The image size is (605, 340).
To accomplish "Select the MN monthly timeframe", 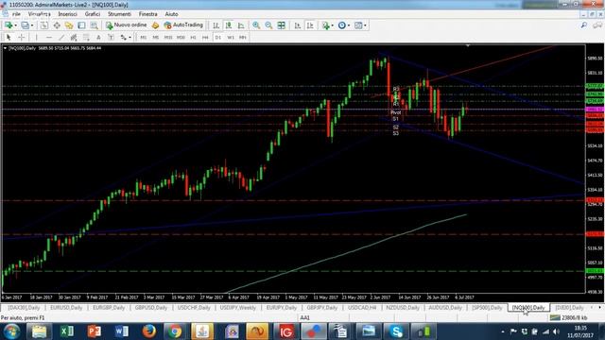I will pyautogui.click(x=242, y=38).
